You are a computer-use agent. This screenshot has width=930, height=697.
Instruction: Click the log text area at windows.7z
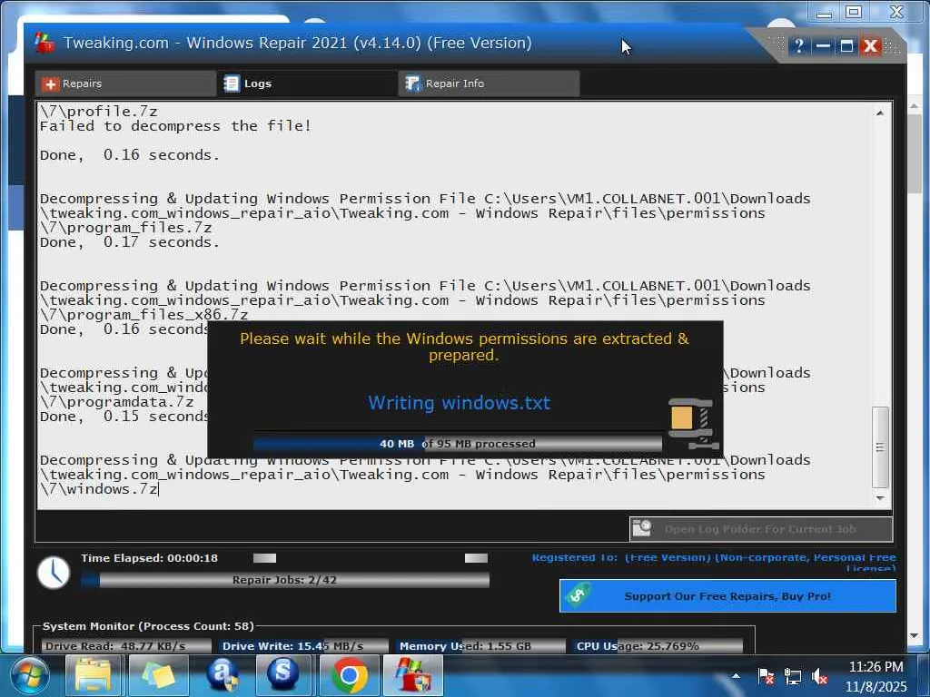99,489
